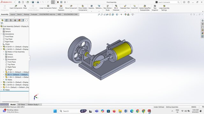
Task: Open a file with the Open folder icon
Action: (x=28, y=2)
